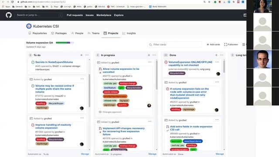Click the In progress column scrollbar
279x157 pixels.
(157, 75)
